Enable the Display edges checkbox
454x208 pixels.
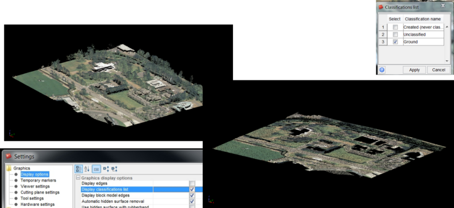(x=192, y=183)
